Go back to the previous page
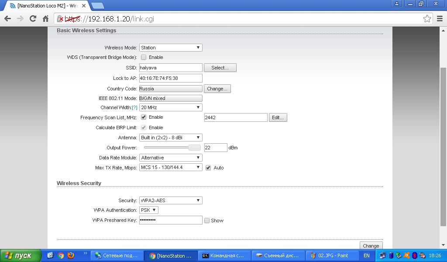447x262 pixels. click(x=8, y=19)
